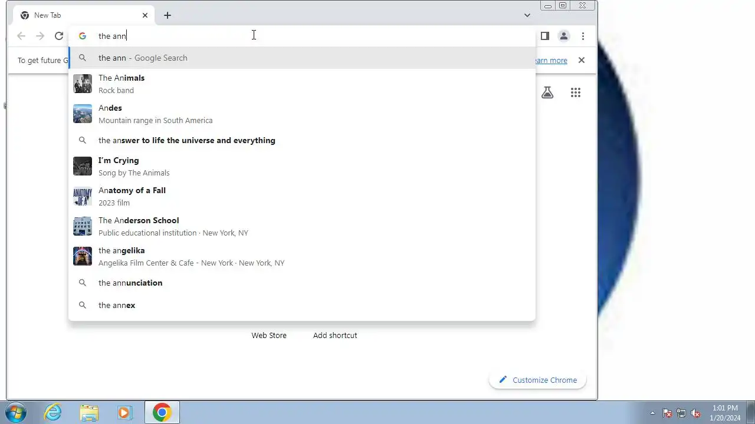
Task: Click Action Center flag tray icon
Action: [667, 413]
